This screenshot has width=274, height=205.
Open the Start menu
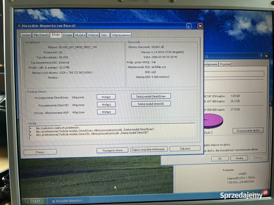34,201
